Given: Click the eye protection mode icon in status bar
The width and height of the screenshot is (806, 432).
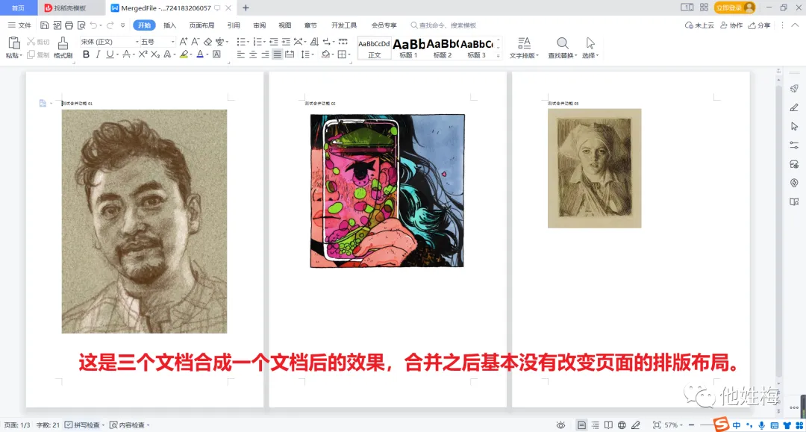Looking at the screenshot, I should [560, 425].
